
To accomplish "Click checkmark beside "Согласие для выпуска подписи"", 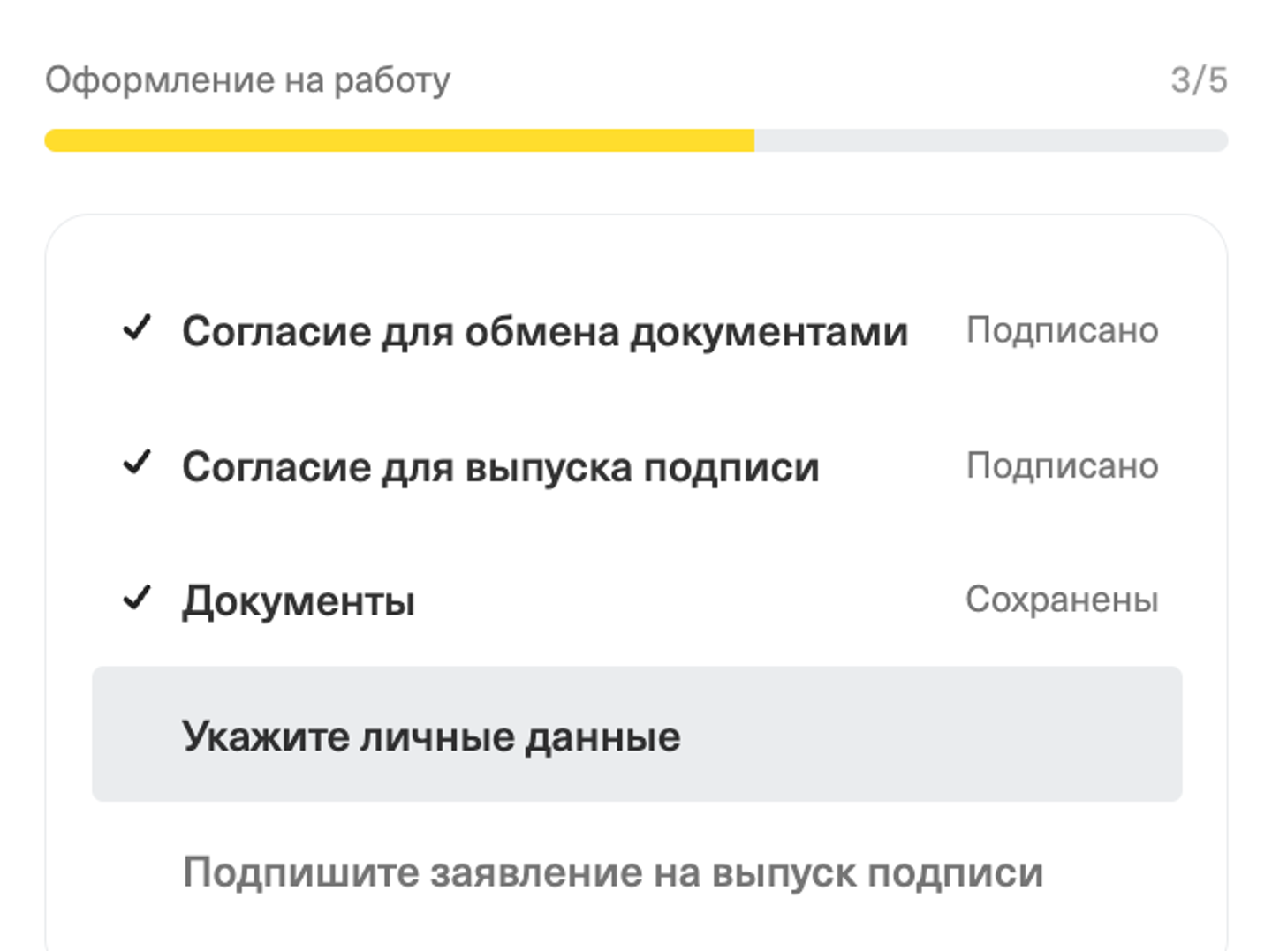I will tap(137, 463).
